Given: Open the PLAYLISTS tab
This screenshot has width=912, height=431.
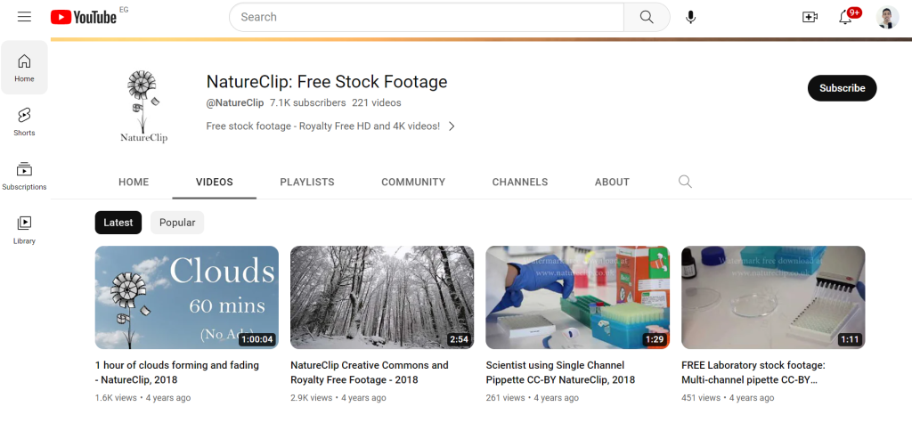Looking at the screenshot, I should [307, 182].
